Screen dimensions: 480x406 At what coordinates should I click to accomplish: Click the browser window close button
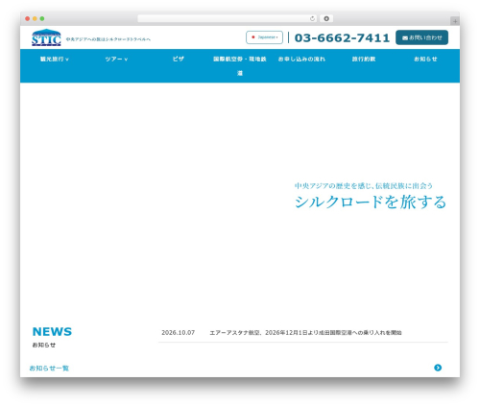[x=28, y=18]
